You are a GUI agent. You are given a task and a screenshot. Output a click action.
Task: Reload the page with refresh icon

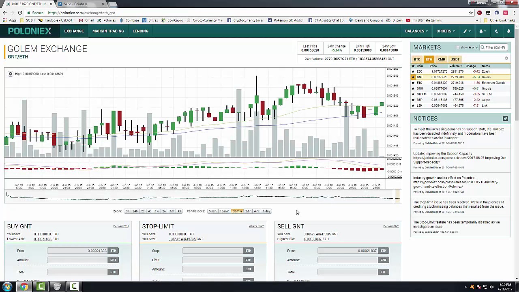coord(20,13)
